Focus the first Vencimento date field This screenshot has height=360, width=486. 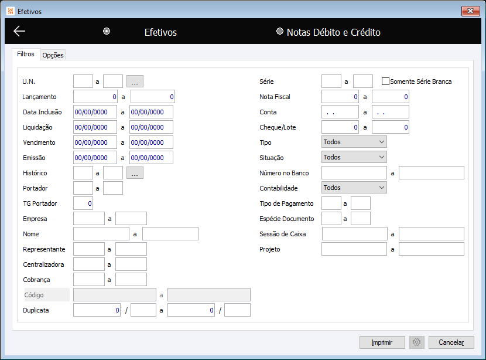point(95,142)
